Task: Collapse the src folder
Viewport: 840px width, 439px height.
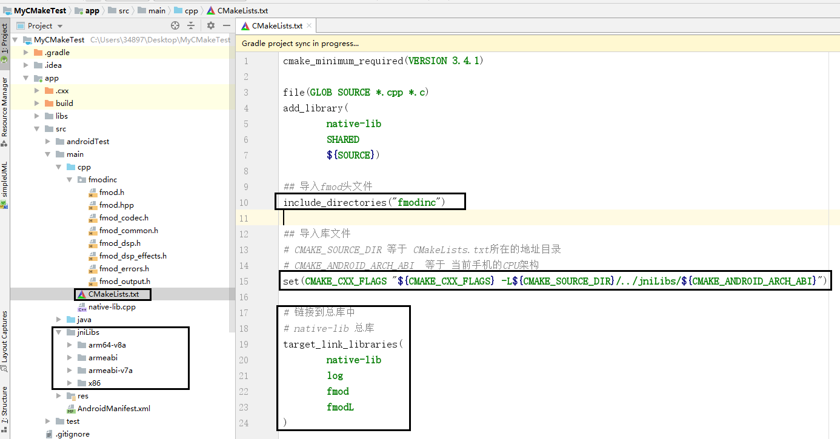Action: tap(37, 129)
